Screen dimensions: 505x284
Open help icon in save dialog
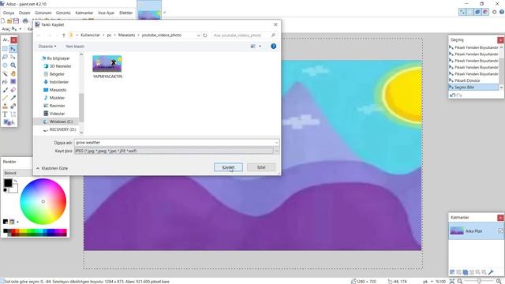point(274,47)
